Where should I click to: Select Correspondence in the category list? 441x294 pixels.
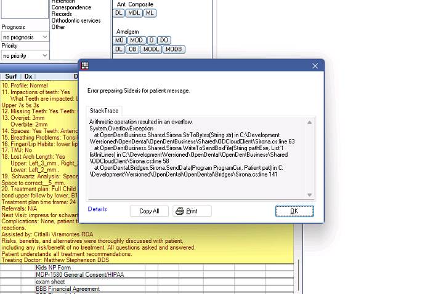tap(71, 8)
